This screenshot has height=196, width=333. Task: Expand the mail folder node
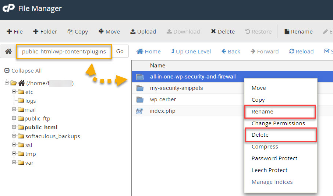click(x=14, y=109)
